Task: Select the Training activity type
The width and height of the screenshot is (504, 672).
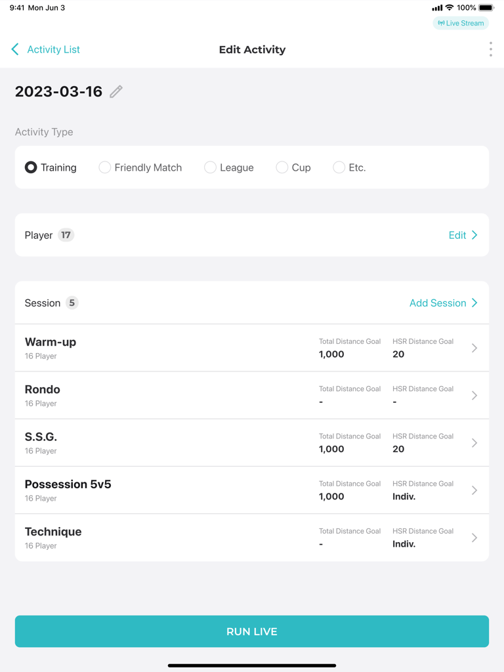Action: tap(31, 167)
